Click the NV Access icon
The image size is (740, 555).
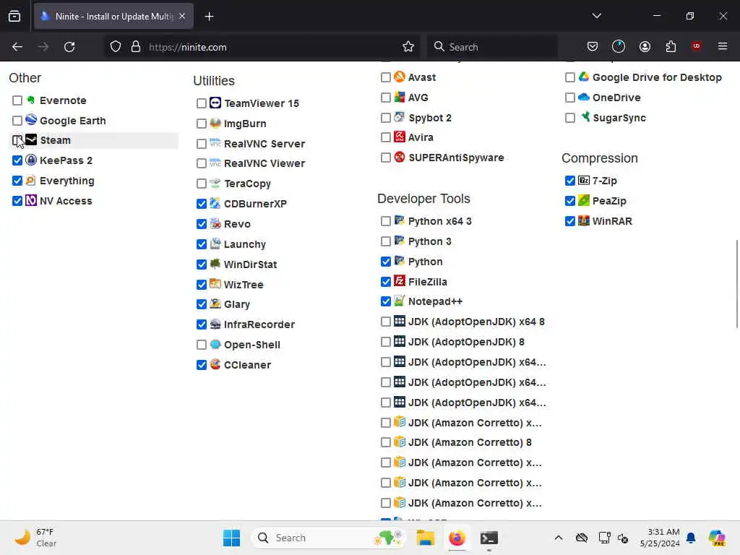31,201
